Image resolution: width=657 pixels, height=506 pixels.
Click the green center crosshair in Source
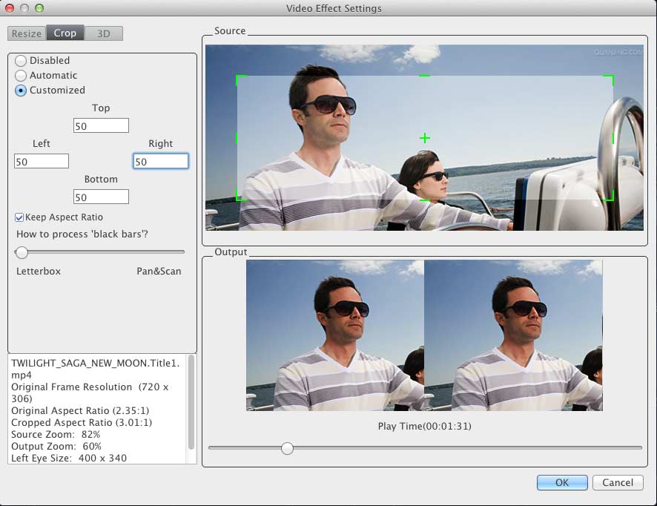[x=425, y=138]
